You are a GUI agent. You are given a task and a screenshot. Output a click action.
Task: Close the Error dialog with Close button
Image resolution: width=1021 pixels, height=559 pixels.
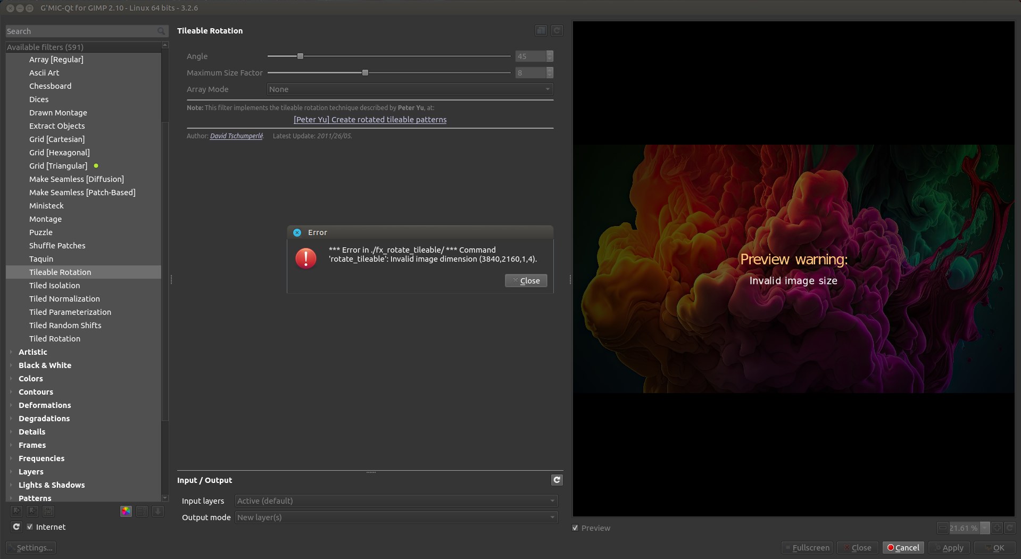pyautogui.click(x=526, y=280)
